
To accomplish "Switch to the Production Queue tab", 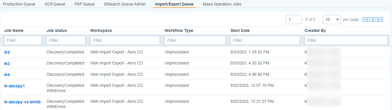I will point(19,4).
